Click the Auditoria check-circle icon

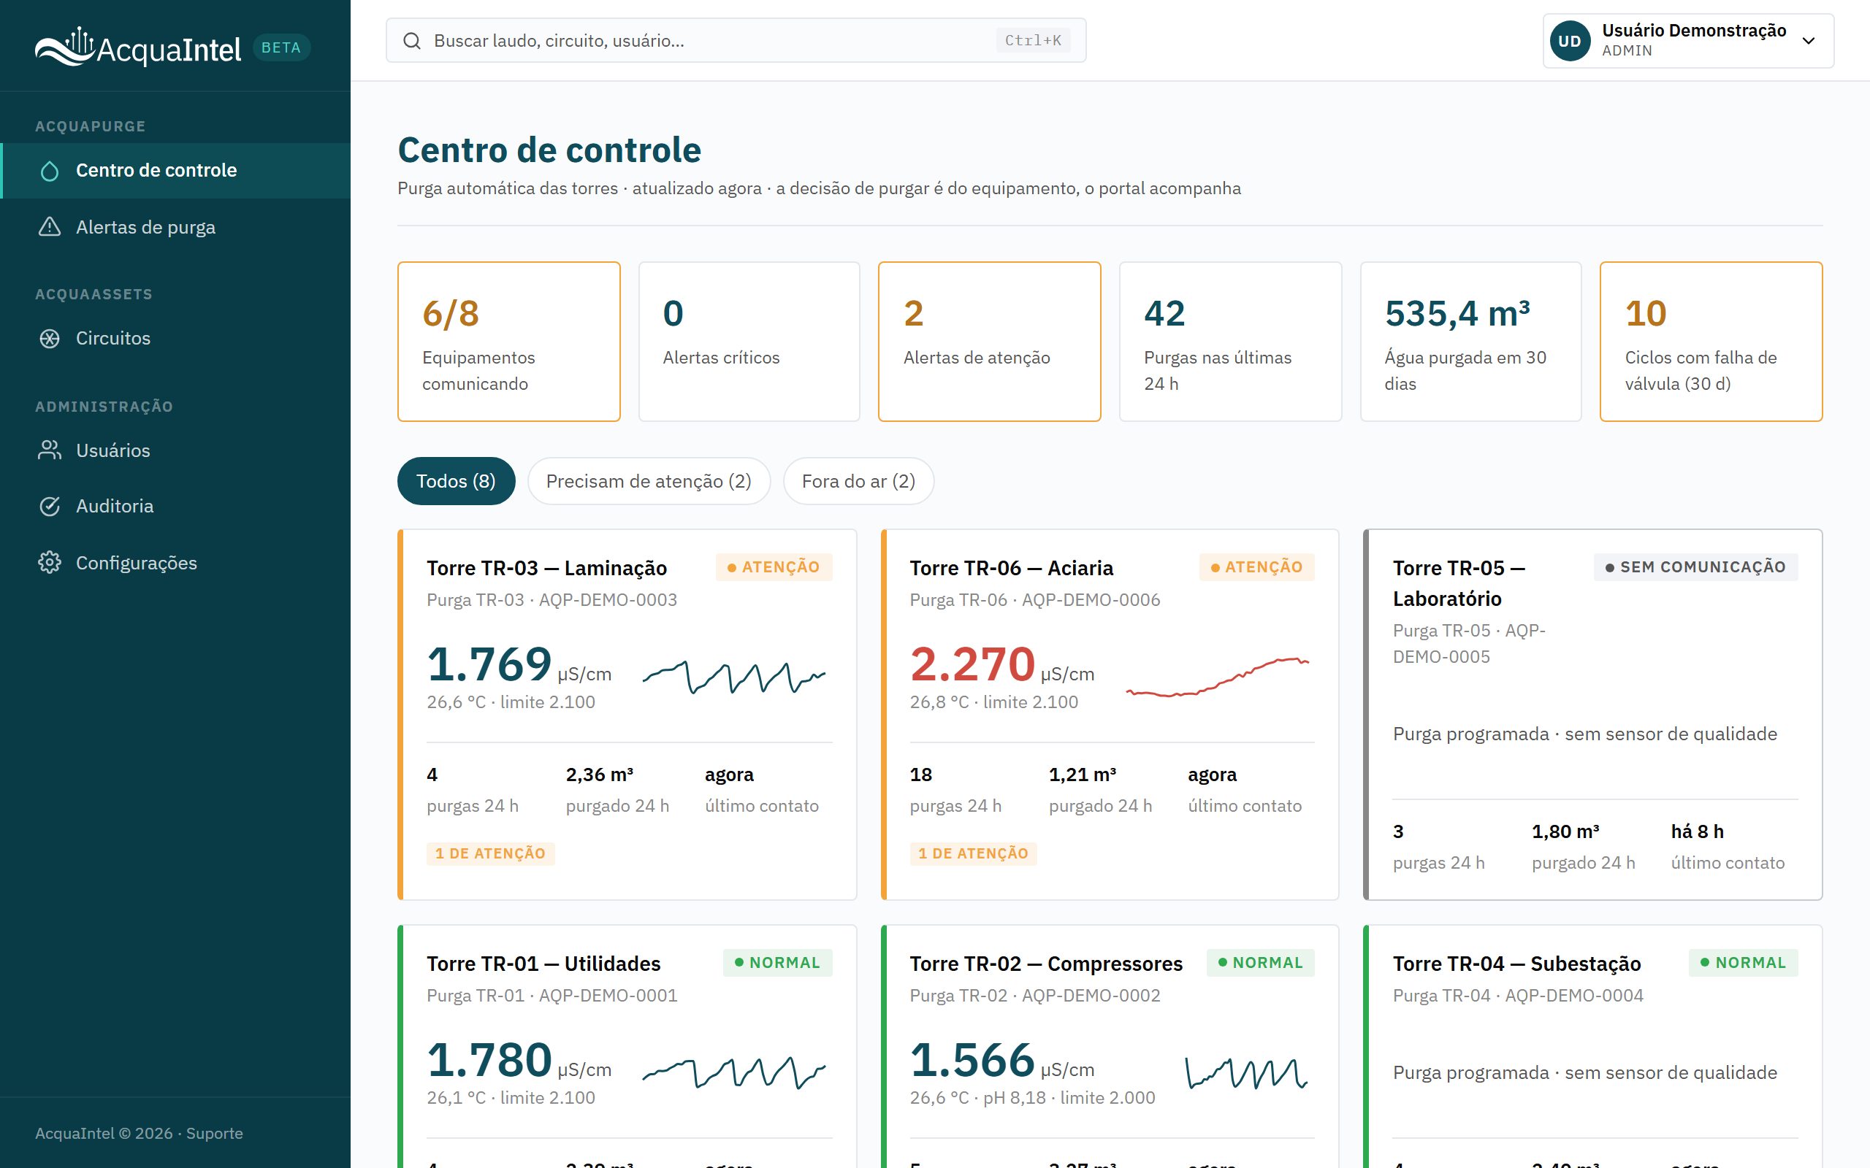tap(50, 506)
